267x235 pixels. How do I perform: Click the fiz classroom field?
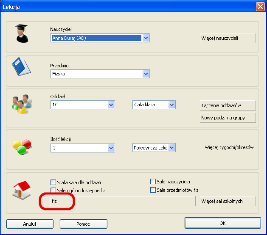tap(123, 202)
